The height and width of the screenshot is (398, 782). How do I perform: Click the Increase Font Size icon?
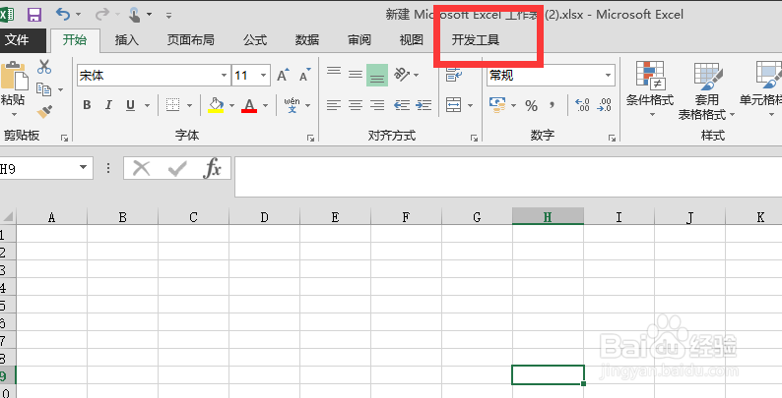click(284, 75)
